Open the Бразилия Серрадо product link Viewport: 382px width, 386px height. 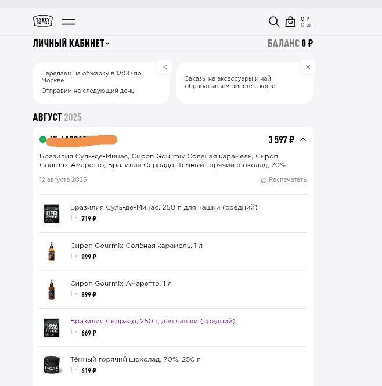tap(153, 321)
